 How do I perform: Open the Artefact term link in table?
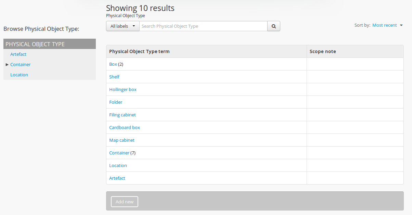tap(117, 178)
